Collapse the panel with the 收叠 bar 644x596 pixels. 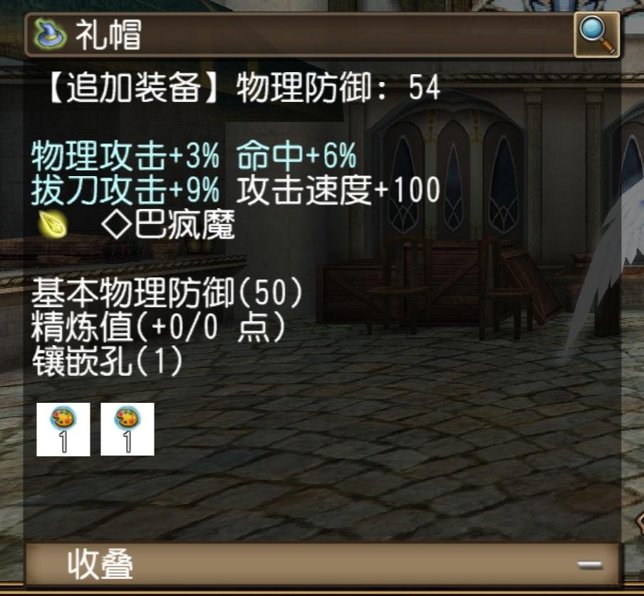pyautogui.click(x=323, y=564)
